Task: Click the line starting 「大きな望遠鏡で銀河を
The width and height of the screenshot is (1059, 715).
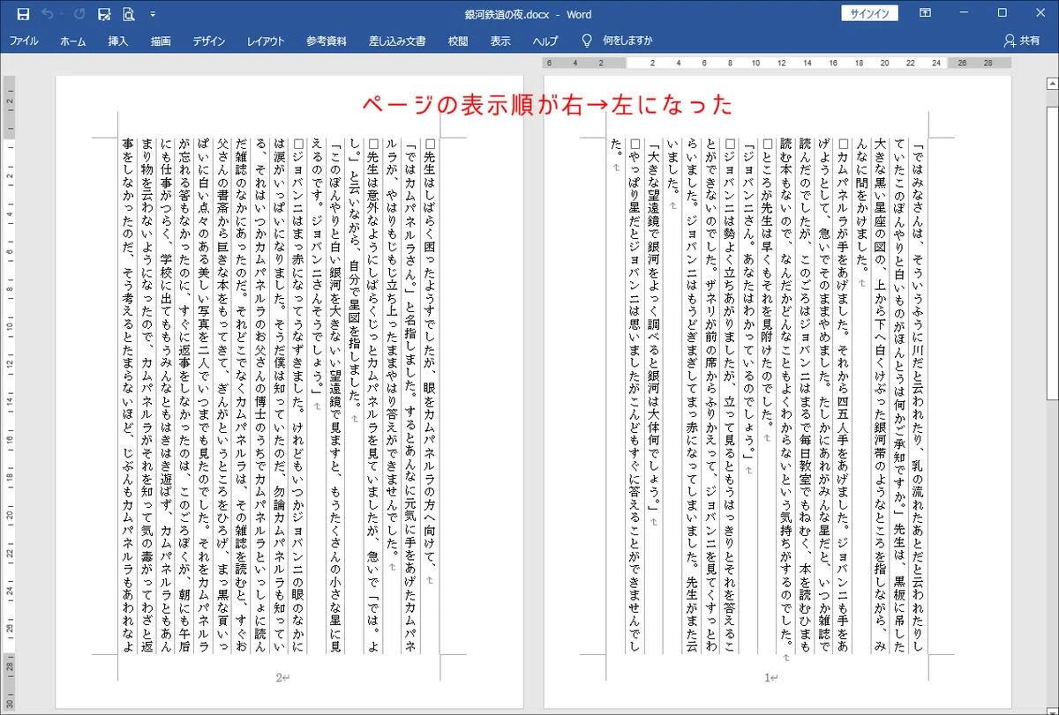Action: [x=655, y=327]
